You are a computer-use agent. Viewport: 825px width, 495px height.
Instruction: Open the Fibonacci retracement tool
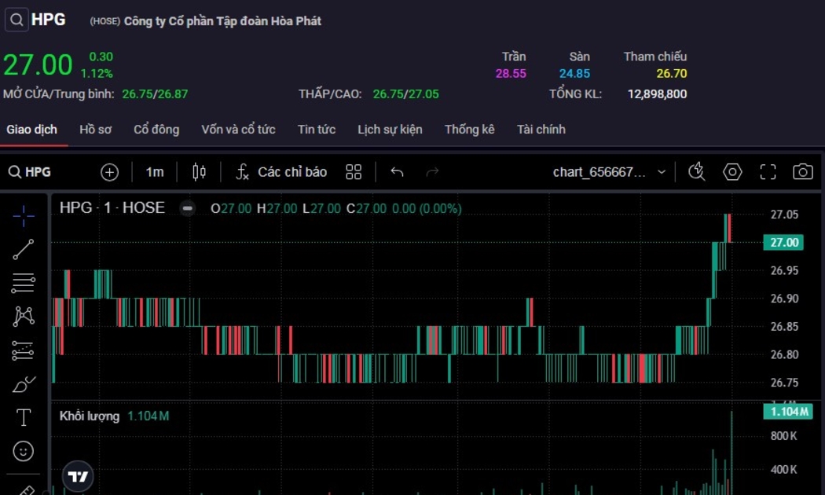pos(24,283)
